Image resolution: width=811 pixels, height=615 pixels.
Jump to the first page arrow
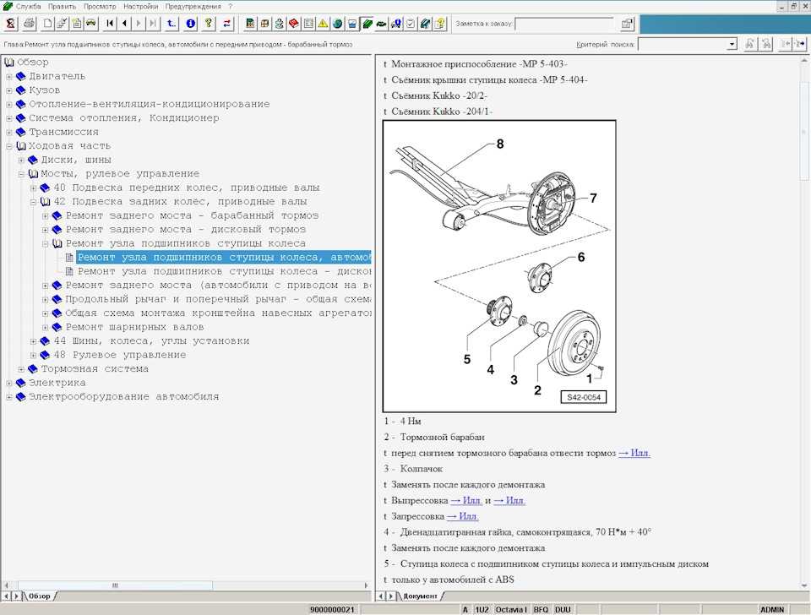[110, 24]
